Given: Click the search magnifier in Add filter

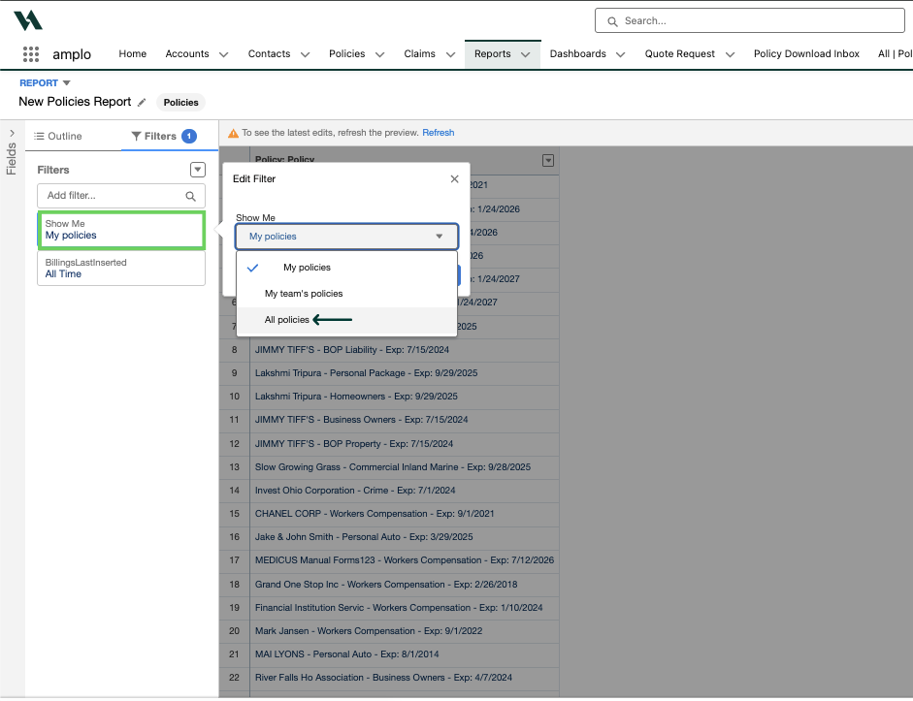Looking at the screenshot, I should coord(190,196).
